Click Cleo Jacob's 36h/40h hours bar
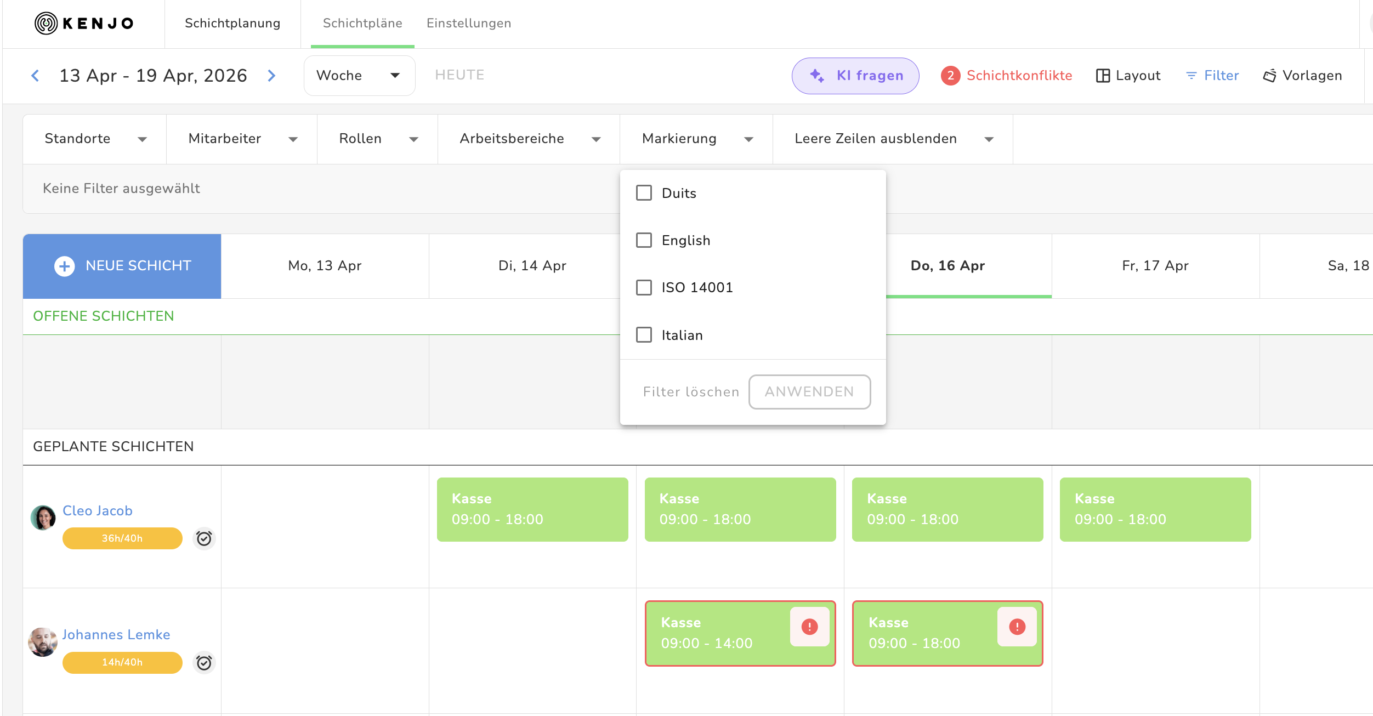 pyautogui.click(x=122, y=538)
